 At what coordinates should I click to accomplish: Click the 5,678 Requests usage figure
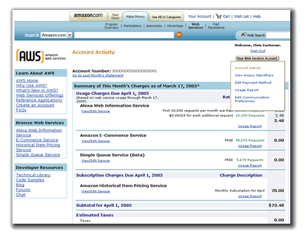click(250, 160)
